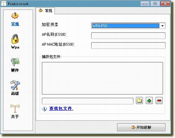Click the 开始破解 button

(x=141, y=127)
